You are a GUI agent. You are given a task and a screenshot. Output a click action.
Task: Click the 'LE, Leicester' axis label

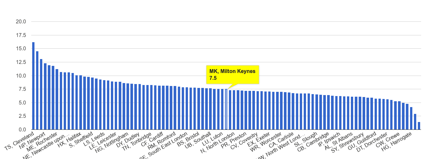click(103, 141)
